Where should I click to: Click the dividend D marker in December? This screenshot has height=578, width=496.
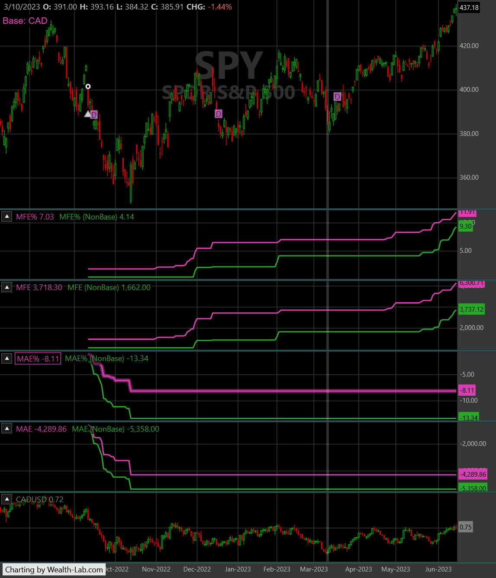[x=219, y=114]
